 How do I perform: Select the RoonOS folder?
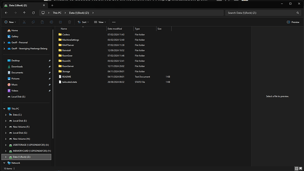[x=66, y=61]
